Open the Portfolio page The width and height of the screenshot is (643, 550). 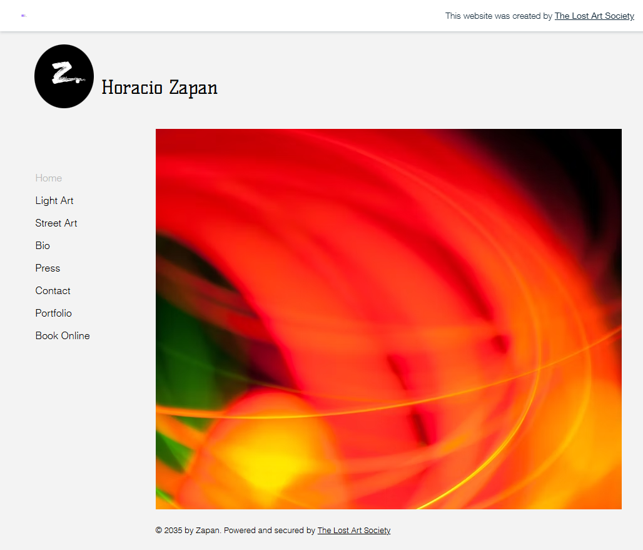click(53, 313)
